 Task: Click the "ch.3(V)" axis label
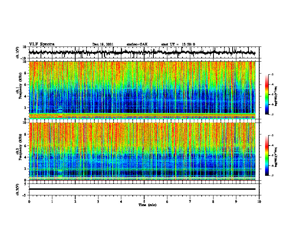click(x=18, y=189)
